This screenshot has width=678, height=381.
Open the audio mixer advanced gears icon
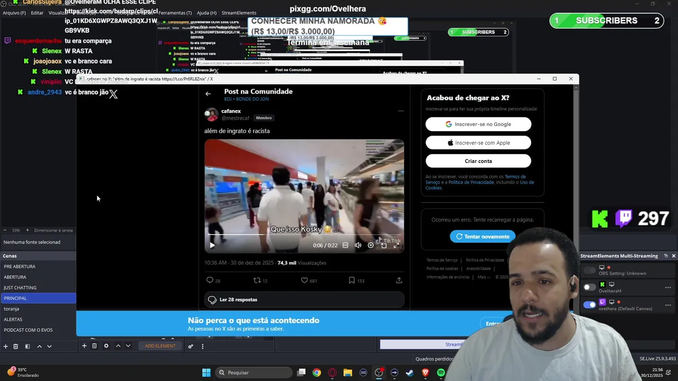coord(191,347)
